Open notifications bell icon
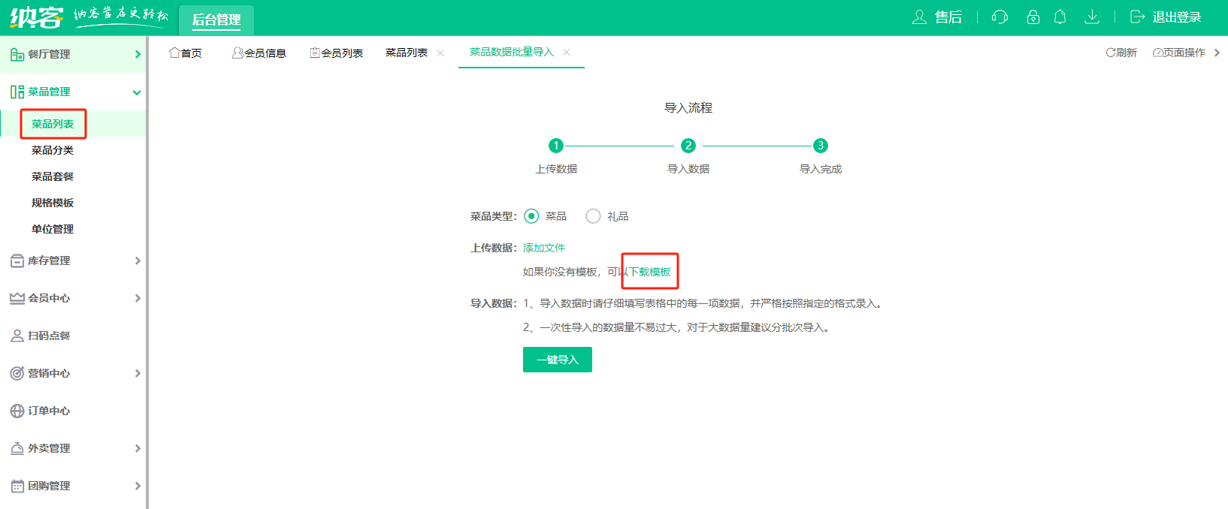Screen dimensions: 1228x509 click(x=1060, y=17)
